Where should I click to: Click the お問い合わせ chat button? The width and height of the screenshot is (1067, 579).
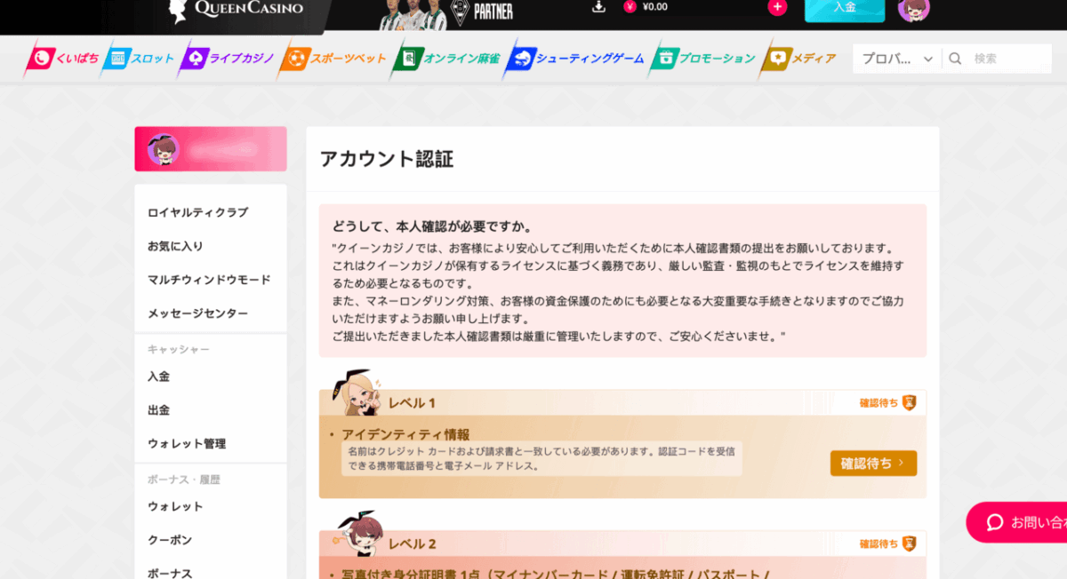pos(1017,522)
